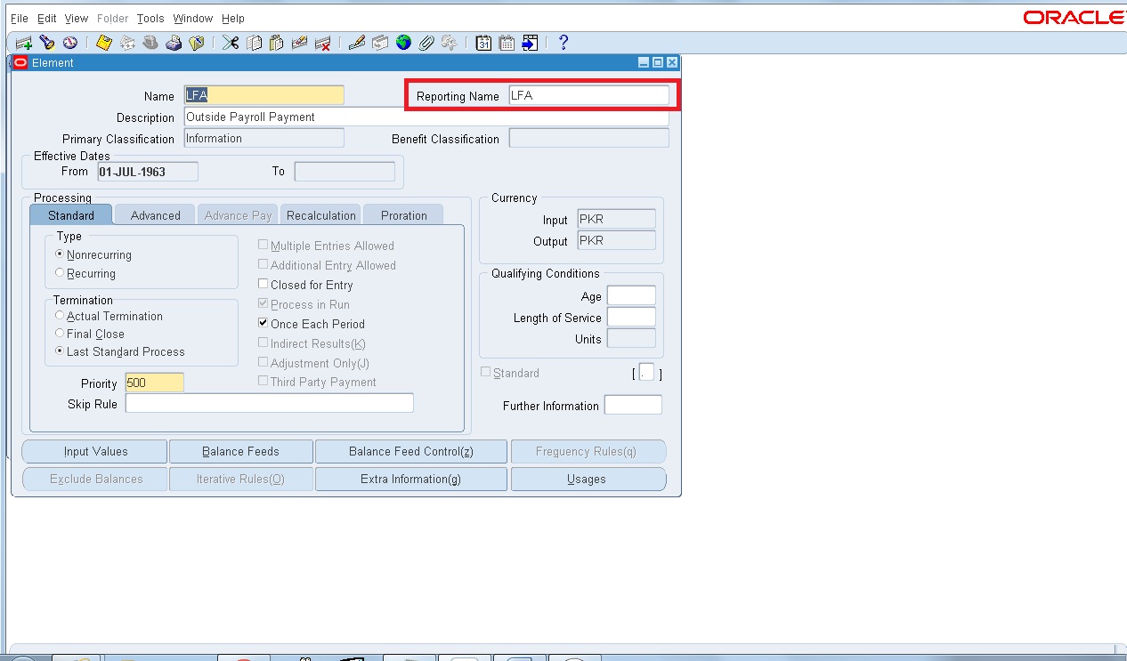Open the Tools menu
The width and height of the screenshot is (1127, 661).
tap(150, 18)
